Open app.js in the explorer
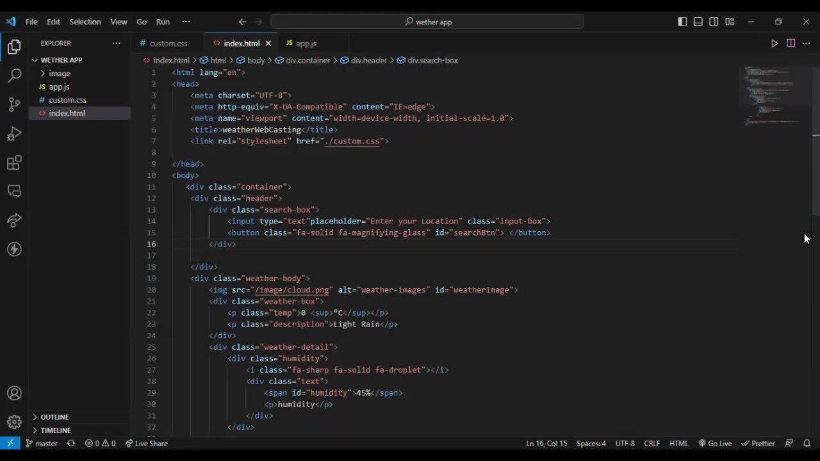Screen dimensions: 820x461 click(x=79, y=87)
